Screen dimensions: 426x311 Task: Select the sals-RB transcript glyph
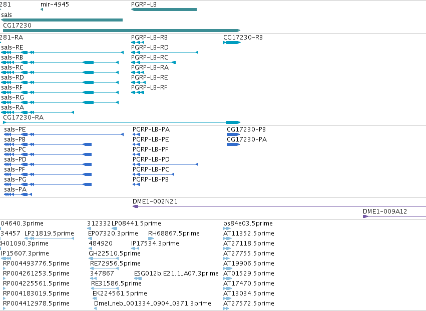click(x=60, y=62)
